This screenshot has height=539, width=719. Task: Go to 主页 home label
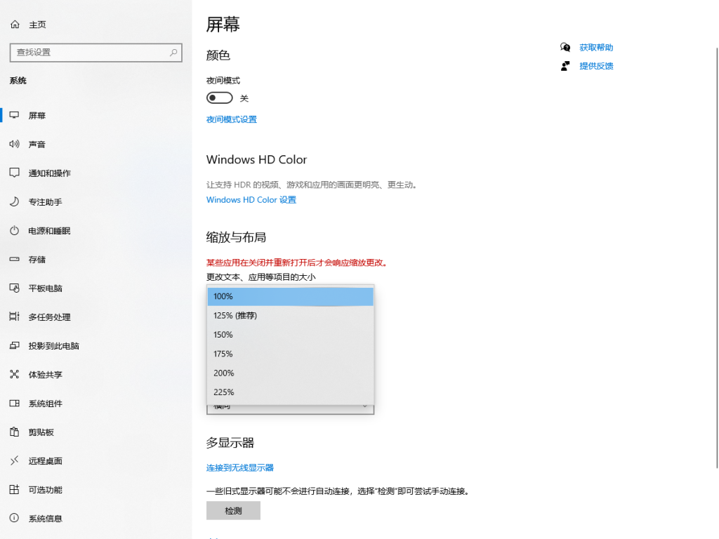(38, 25)
